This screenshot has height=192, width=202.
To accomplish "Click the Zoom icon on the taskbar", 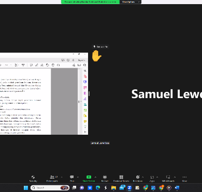I will 129,188.
